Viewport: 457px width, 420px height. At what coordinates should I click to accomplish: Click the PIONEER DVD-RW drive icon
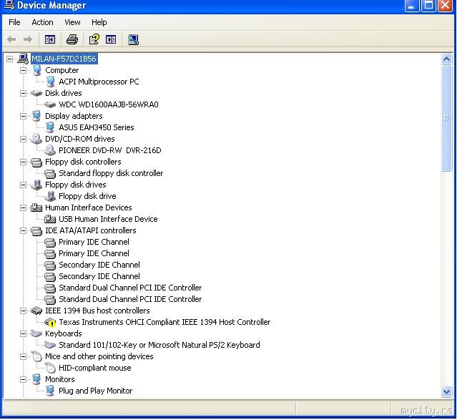point(50,150)
